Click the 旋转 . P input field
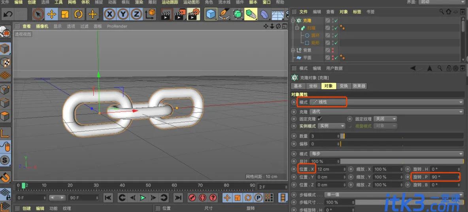This screenshot has width=468, height=212. [445, 177]
